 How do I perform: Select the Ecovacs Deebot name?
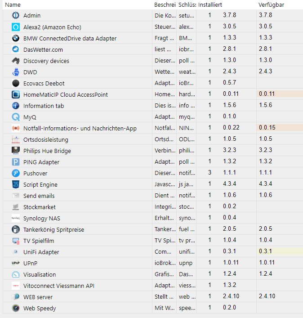coord(44,83)
